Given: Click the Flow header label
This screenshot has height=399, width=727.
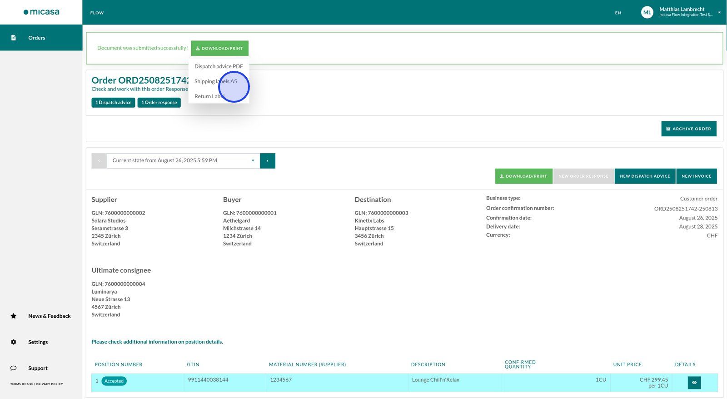Looking at the screenshot, I should tap(97, 13).
